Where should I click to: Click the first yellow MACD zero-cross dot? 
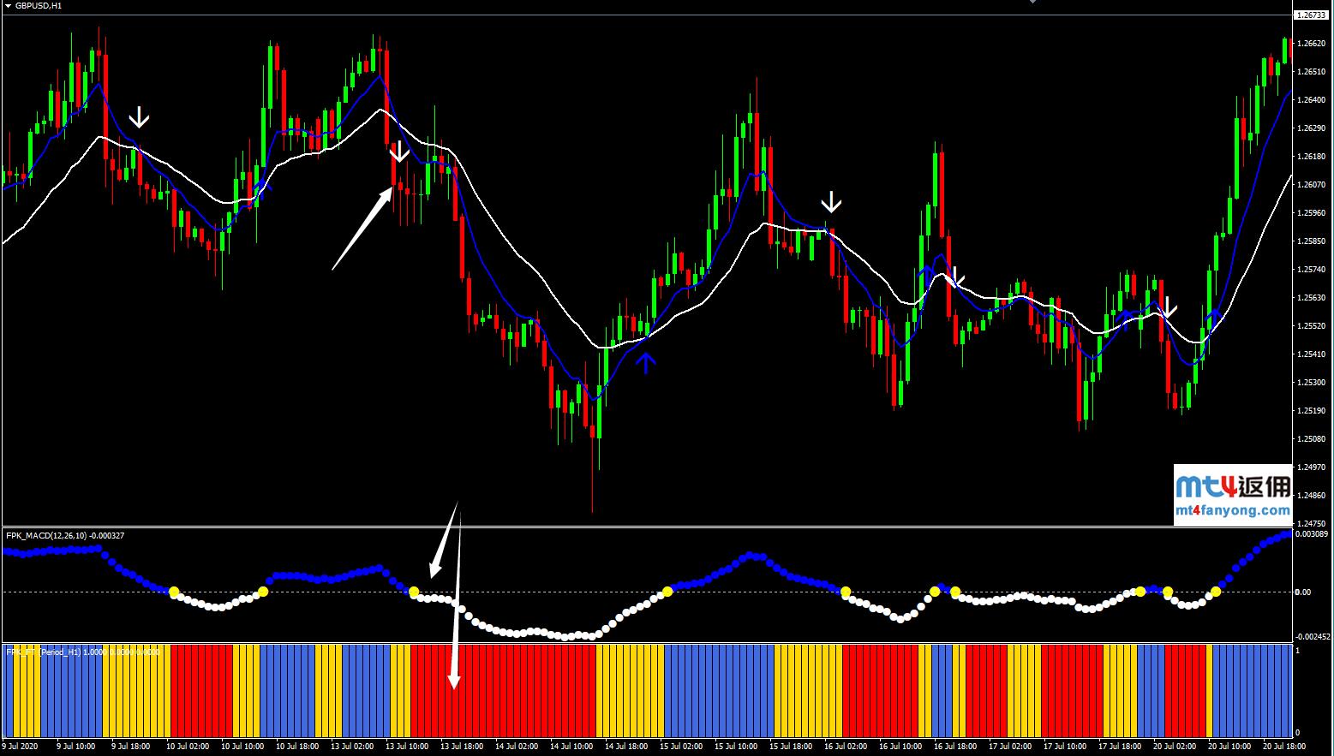click(x=174, y=592)
